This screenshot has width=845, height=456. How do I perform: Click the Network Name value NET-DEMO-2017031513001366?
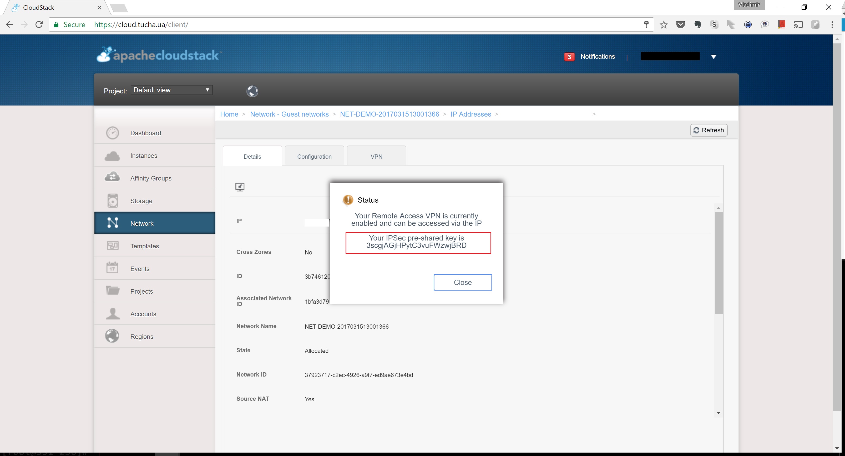point(346,326)
